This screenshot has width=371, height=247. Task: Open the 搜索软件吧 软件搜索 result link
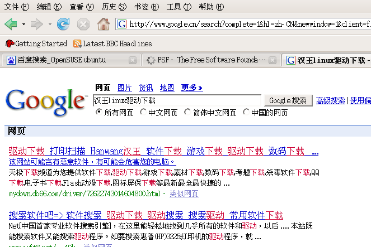[145, 215]
